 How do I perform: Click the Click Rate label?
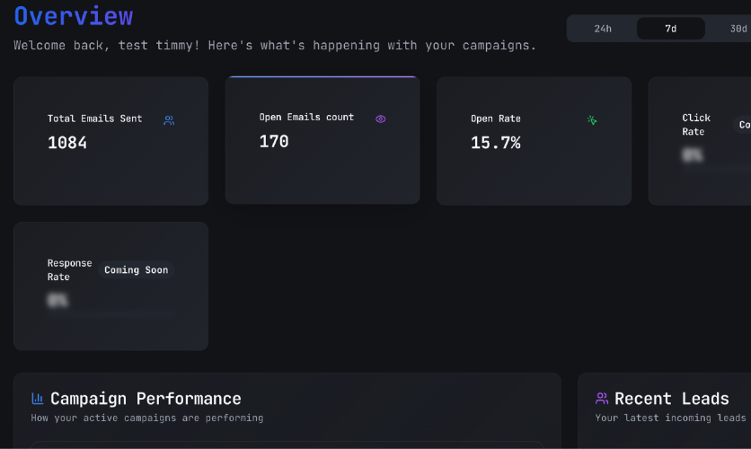(696, 125)
